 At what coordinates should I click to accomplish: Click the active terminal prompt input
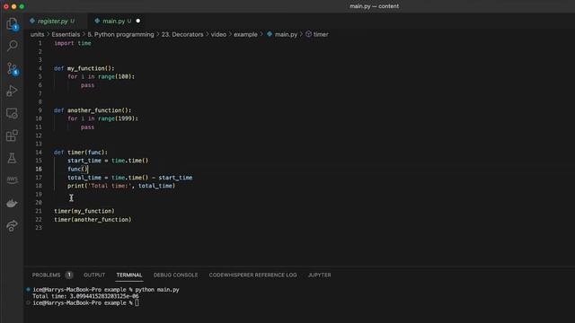(137, 303)
